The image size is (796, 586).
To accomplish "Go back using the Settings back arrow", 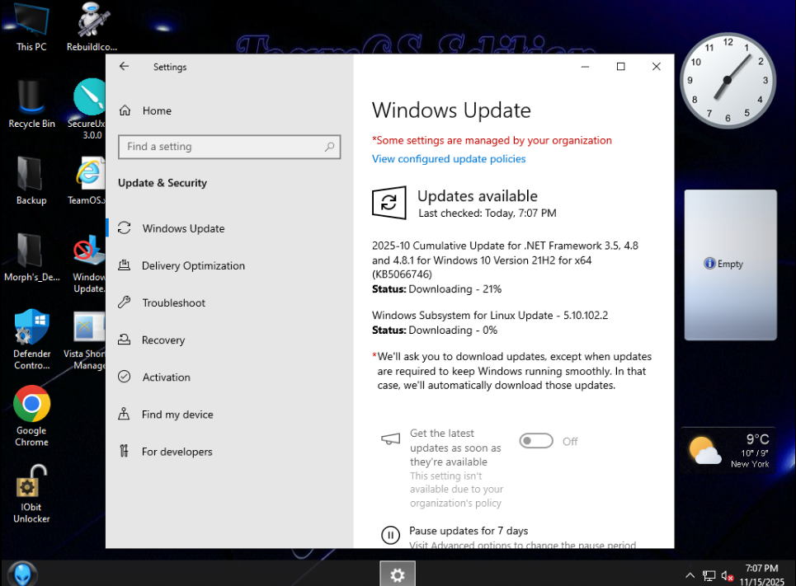I will [x=124, y=67].
